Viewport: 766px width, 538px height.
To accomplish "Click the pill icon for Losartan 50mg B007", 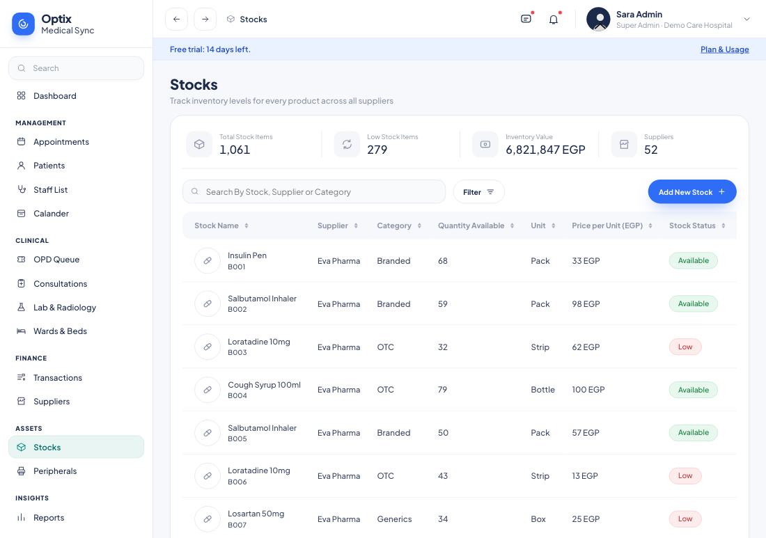I will (208, 519).
